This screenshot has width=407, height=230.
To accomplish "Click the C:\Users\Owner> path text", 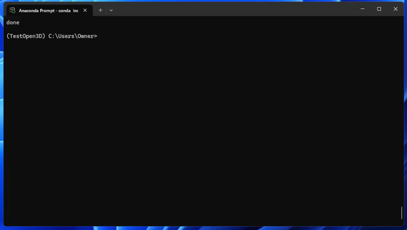I will (x=73, y=36).
